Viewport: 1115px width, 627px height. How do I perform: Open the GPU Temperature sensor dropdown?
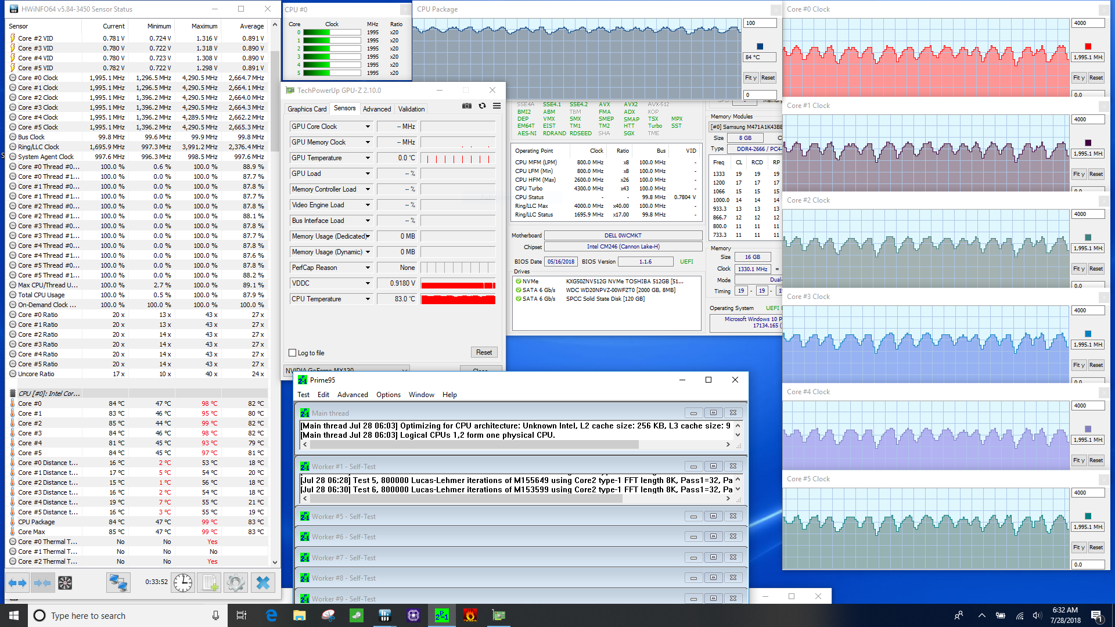368,158
